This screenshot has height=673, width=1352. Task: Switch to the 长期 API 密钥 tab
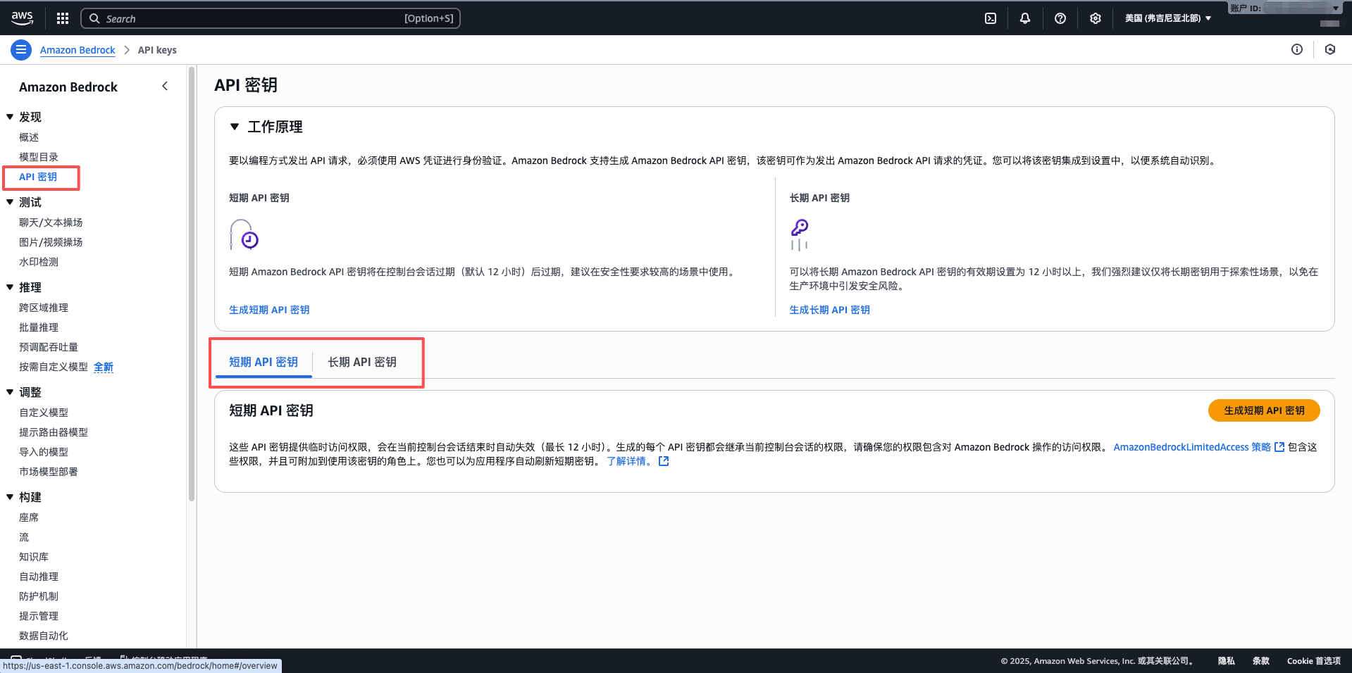[x=362, y=362]
